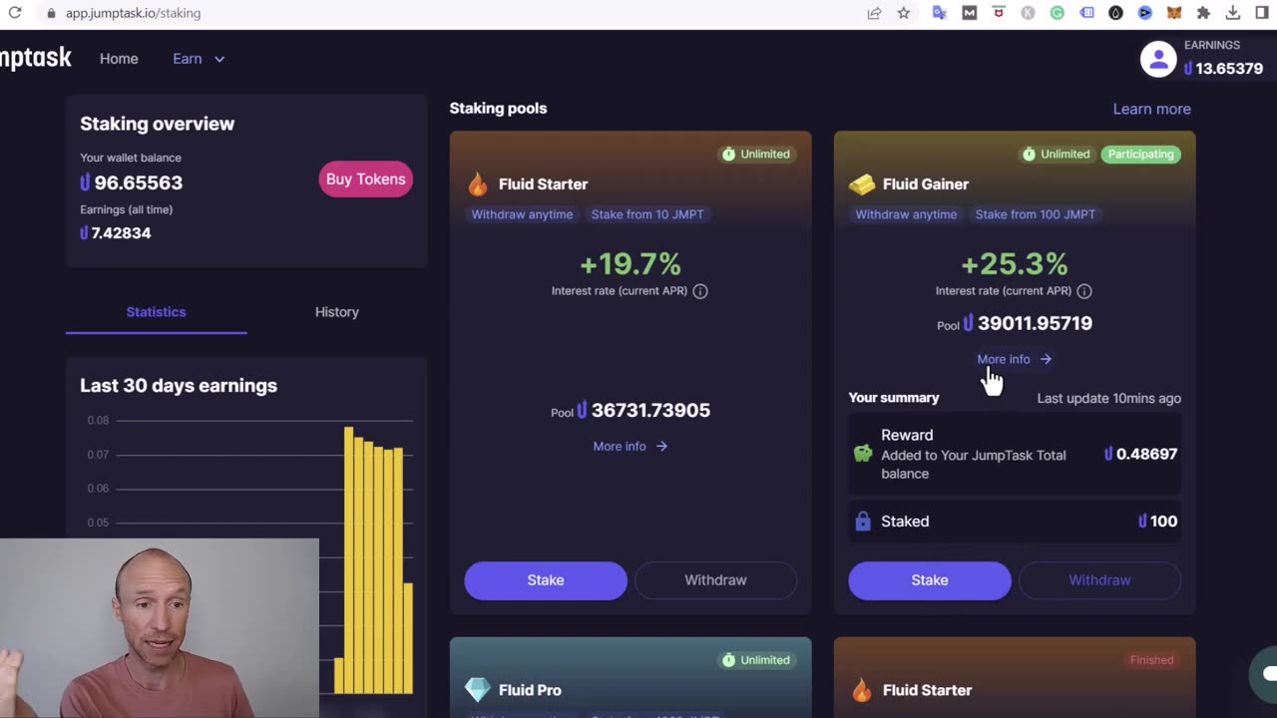Stake in the Fluid Gainer pool
Image resolution: width=1277 pixels, height=718 pixels.
[x=930, y=580]
